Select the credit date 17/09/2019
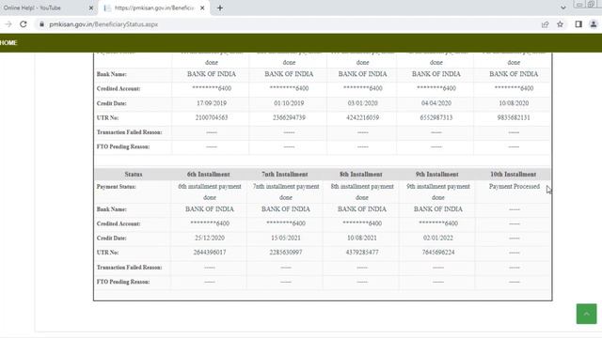Image resolution: width=602 pixels, height=338 pixels. click(x=212, y=103)
